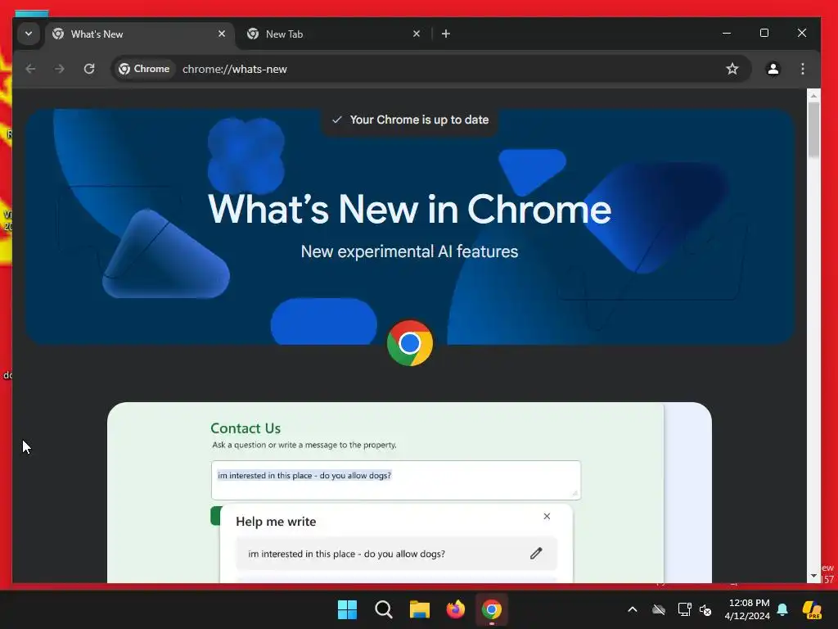Image resolution: width=838 pixels, height=629 pixels.
Task: Bookmark this page with star icon
Action: [732, 69]
